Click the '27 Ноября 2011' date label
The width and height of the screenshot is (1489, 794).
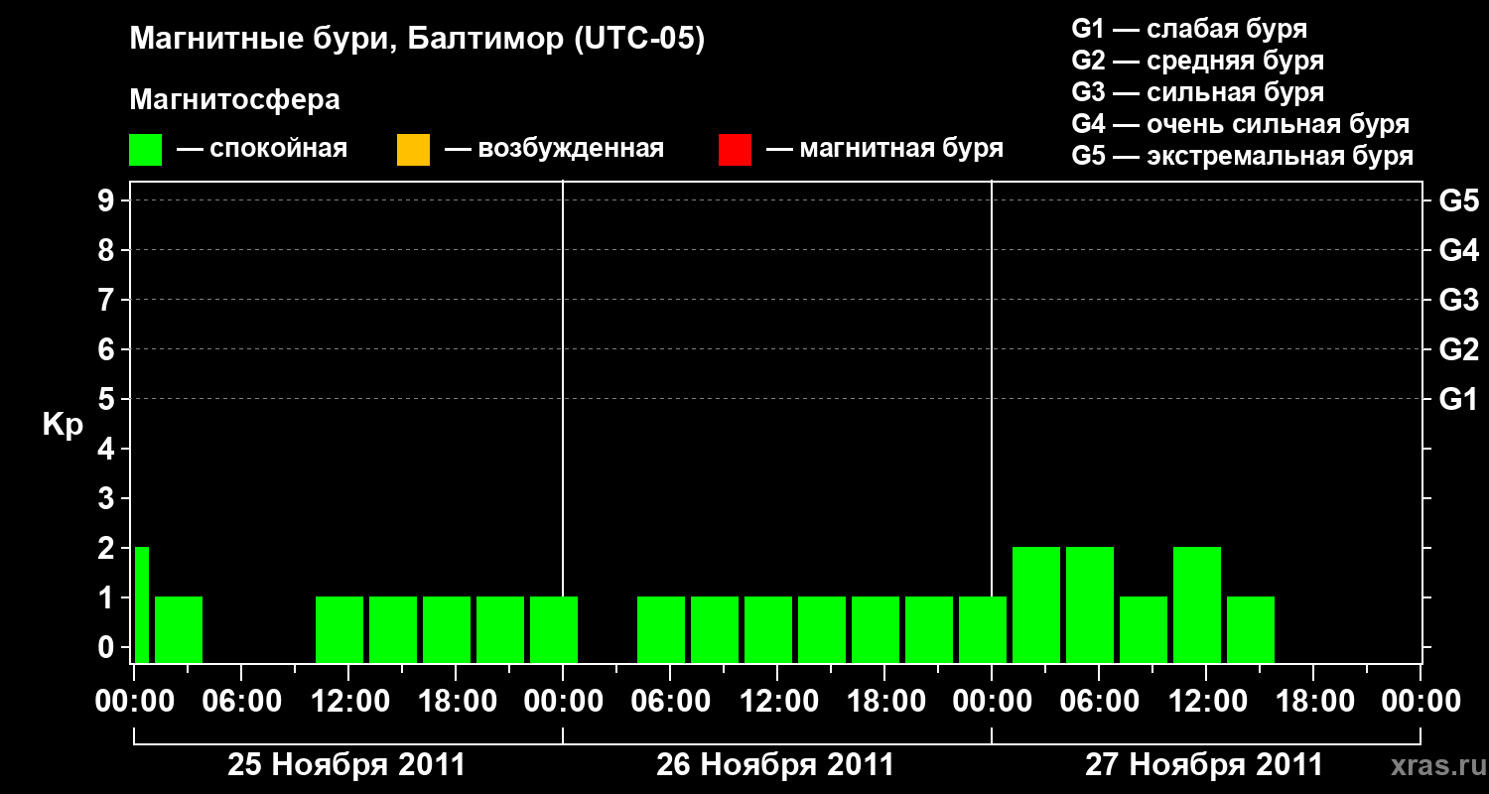(x=1204, y=765)
